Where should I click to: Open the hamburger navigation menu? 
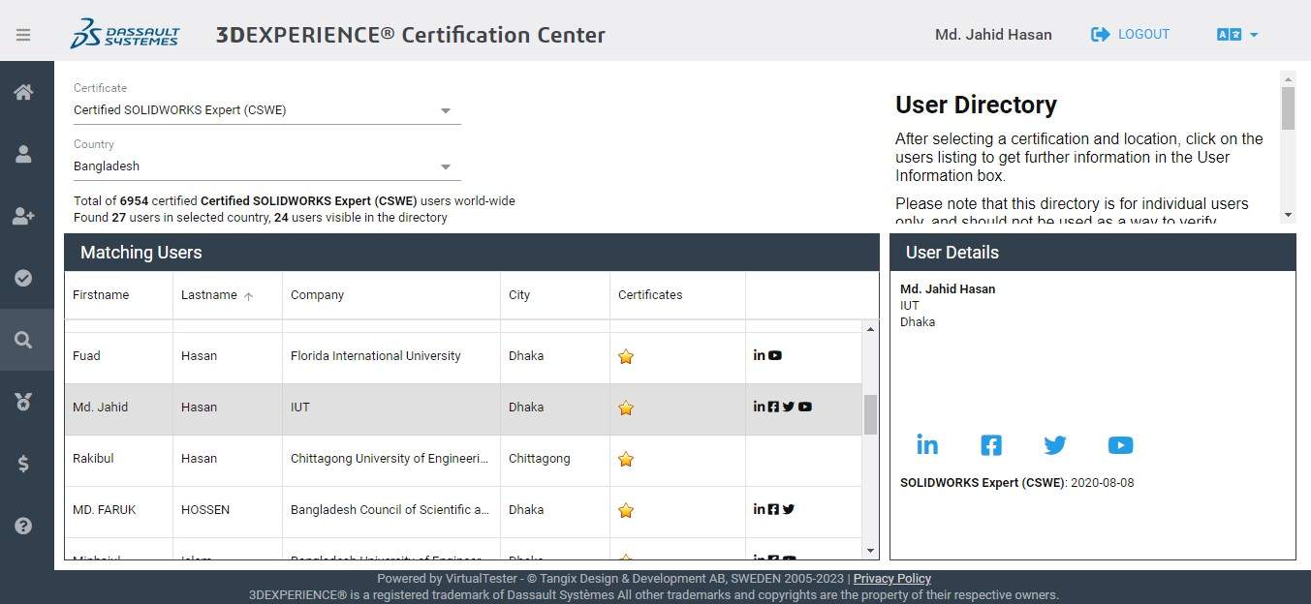pos(23,33)
